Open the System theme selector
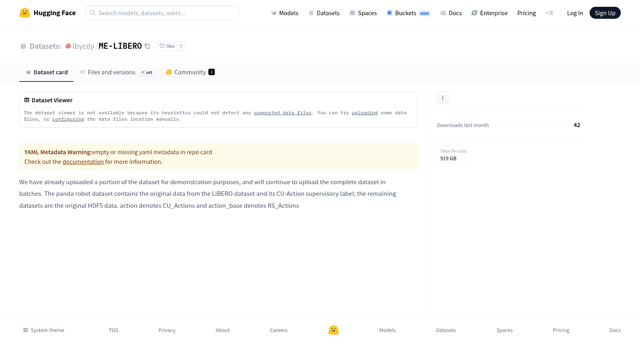The height and width of the screenshot is (344, 640). click(x=44, y=330)
